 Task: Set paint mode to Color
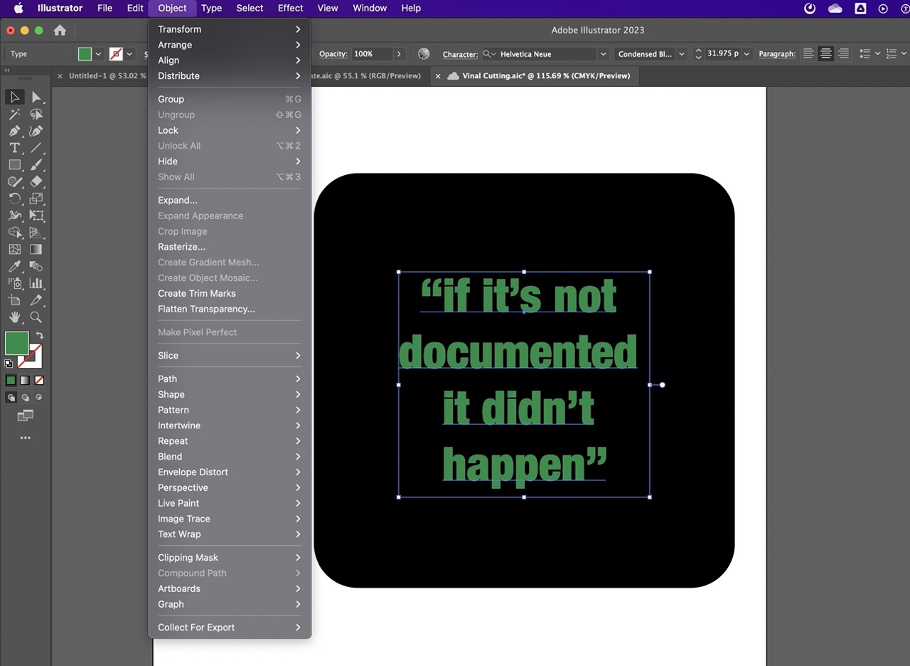11,381
